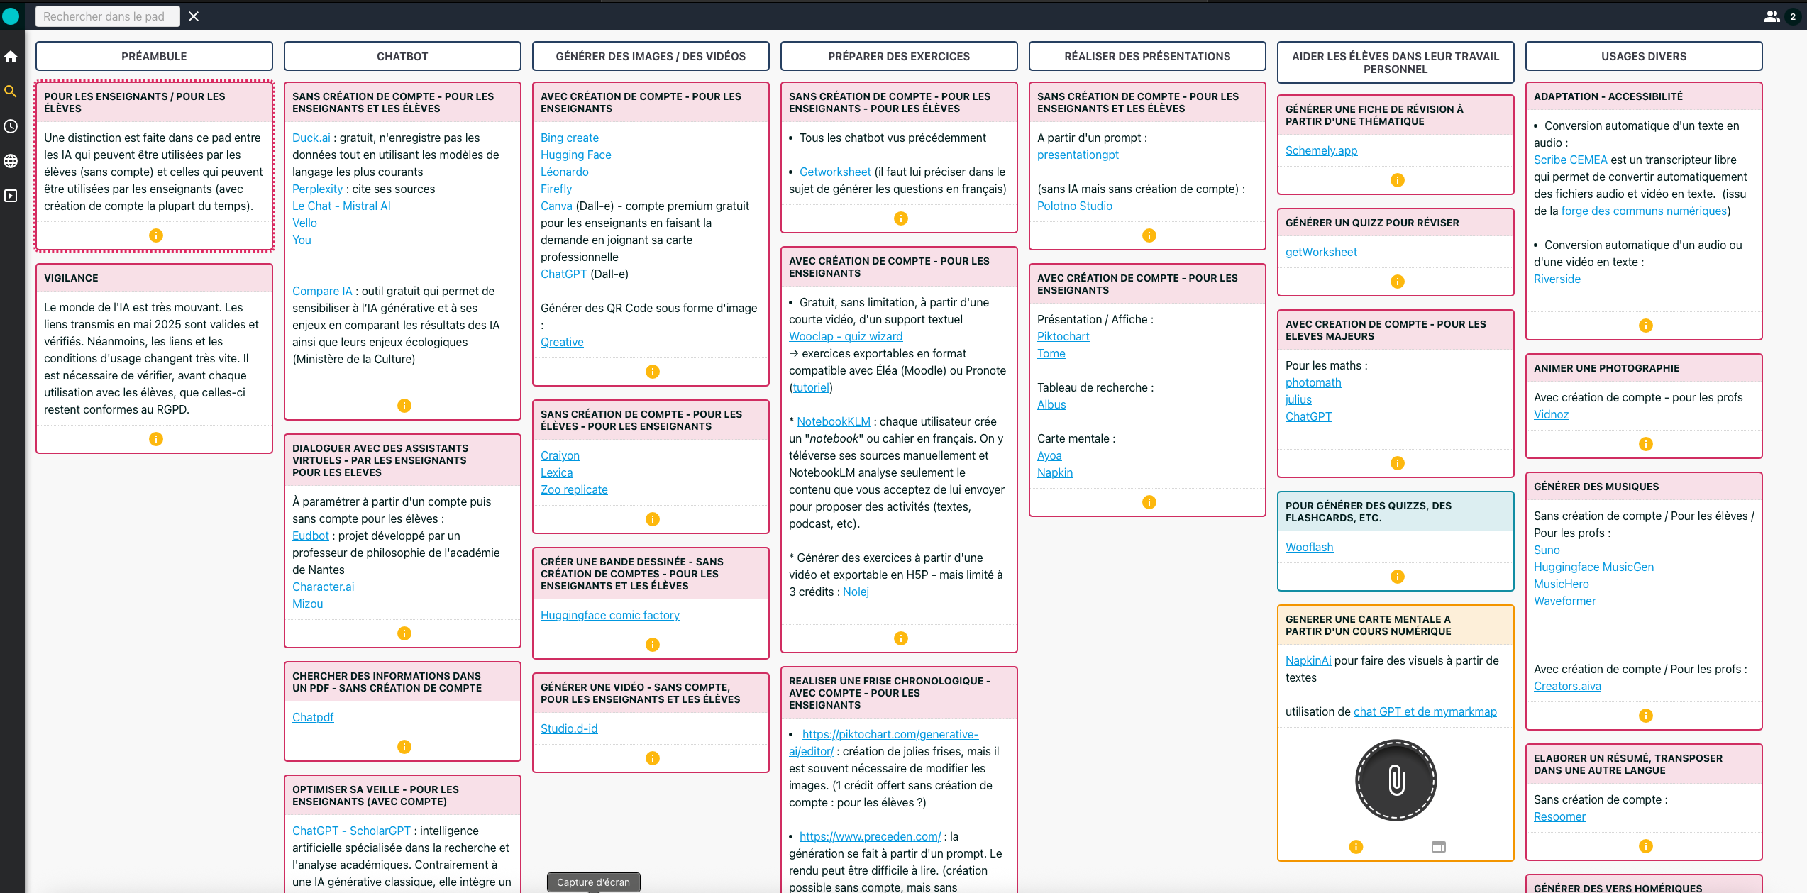Select AIDER LES ÉLÈVES DANS LEUR TRAVAIL header

(x=1396, y=62)
